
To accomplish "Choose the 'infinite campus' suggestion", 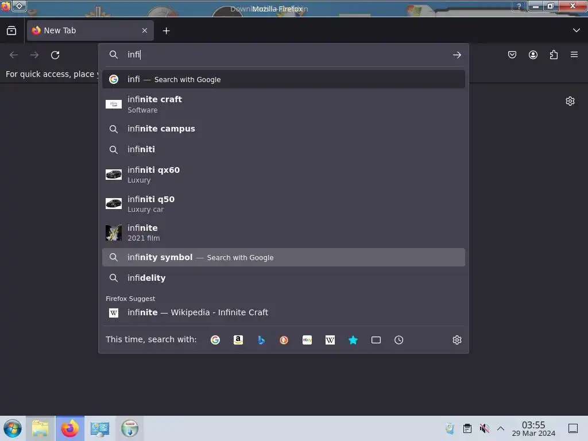I will (284, 129).
